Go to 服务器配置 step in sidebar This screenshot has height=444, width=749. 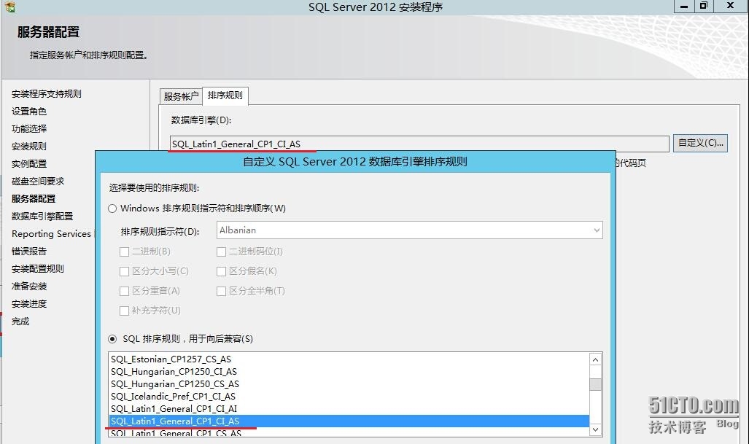pyautogui.click(x=34, y=198)
